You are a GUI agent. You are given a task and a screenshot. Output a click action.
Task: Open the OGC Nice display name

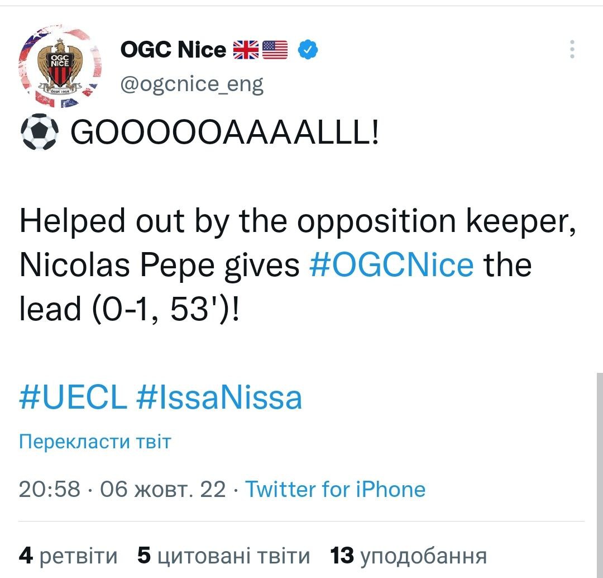pos(174,50)
